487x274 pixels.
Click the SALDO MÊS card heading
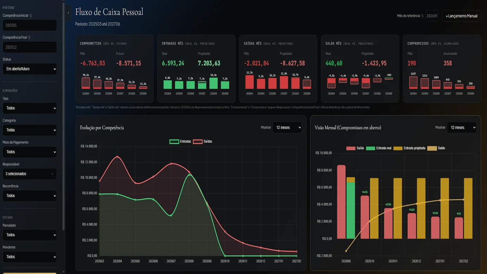click(x=334, y=44)
